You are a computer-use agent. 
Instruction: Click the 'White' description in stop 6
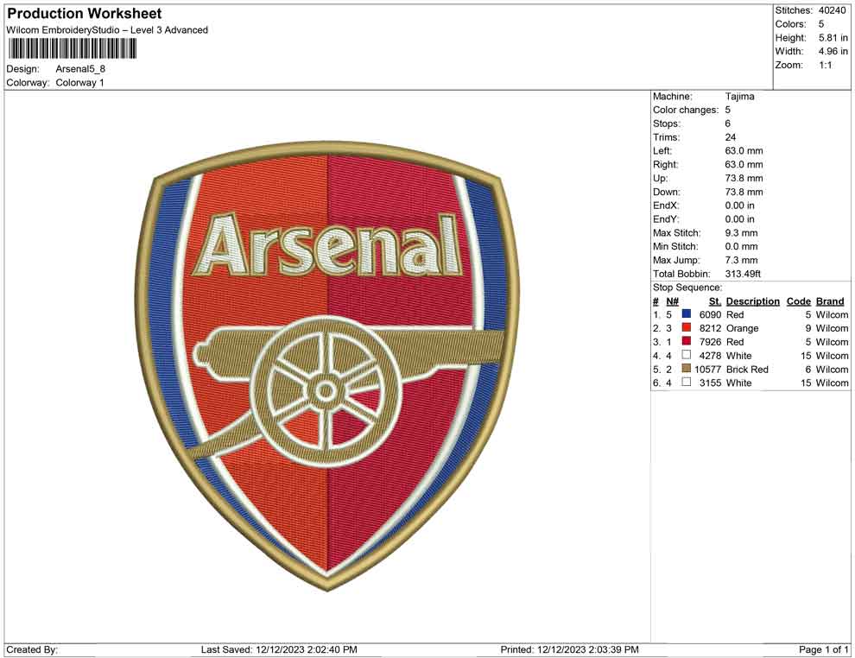pyautogui.click(x=739, y=383)
